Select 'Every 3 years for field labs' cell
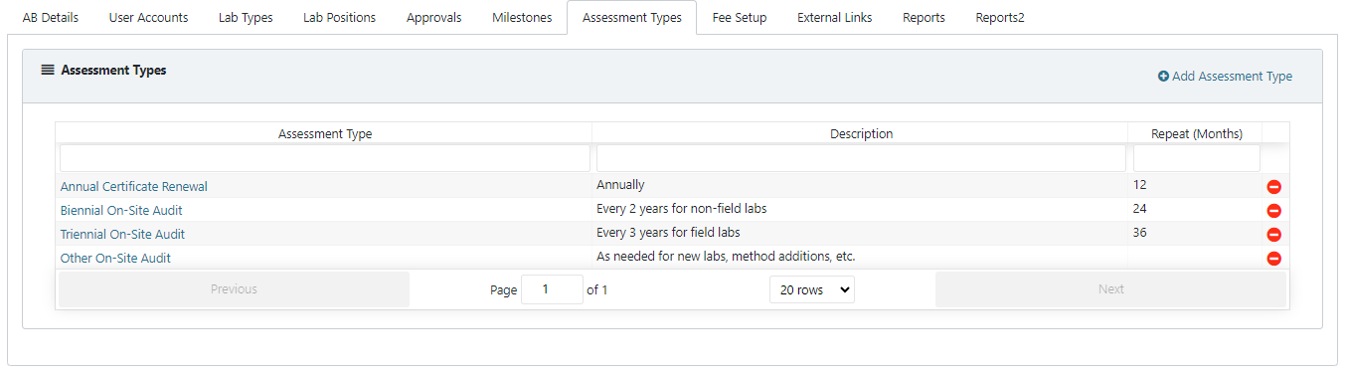 pyautogui.click(x=861, y=233)
